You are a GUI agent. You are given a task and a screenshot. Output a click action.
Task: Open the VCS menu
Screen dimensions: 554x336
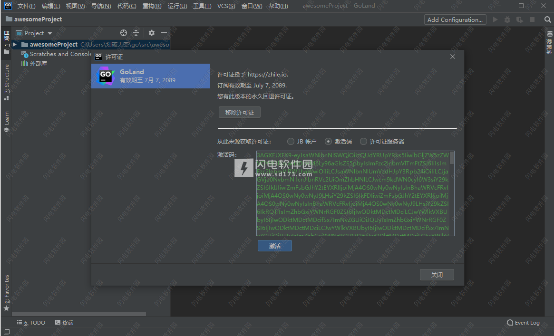[226, 6]
